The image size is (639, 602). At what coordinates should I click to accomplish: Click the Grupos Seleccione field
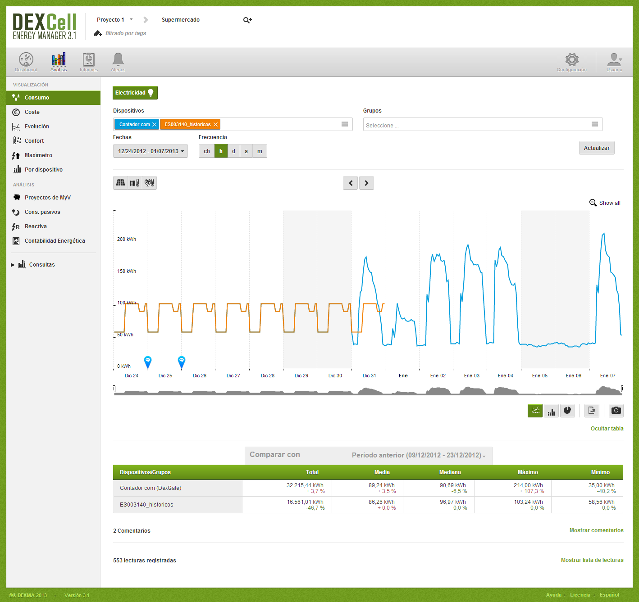483,125
